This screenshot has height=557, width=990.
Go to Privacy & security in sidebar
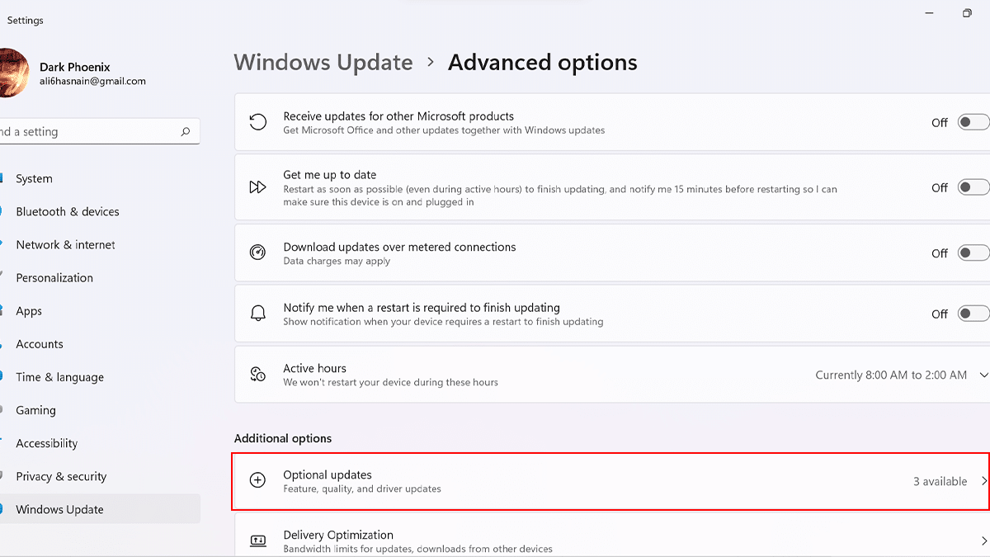tap(61, 477)
